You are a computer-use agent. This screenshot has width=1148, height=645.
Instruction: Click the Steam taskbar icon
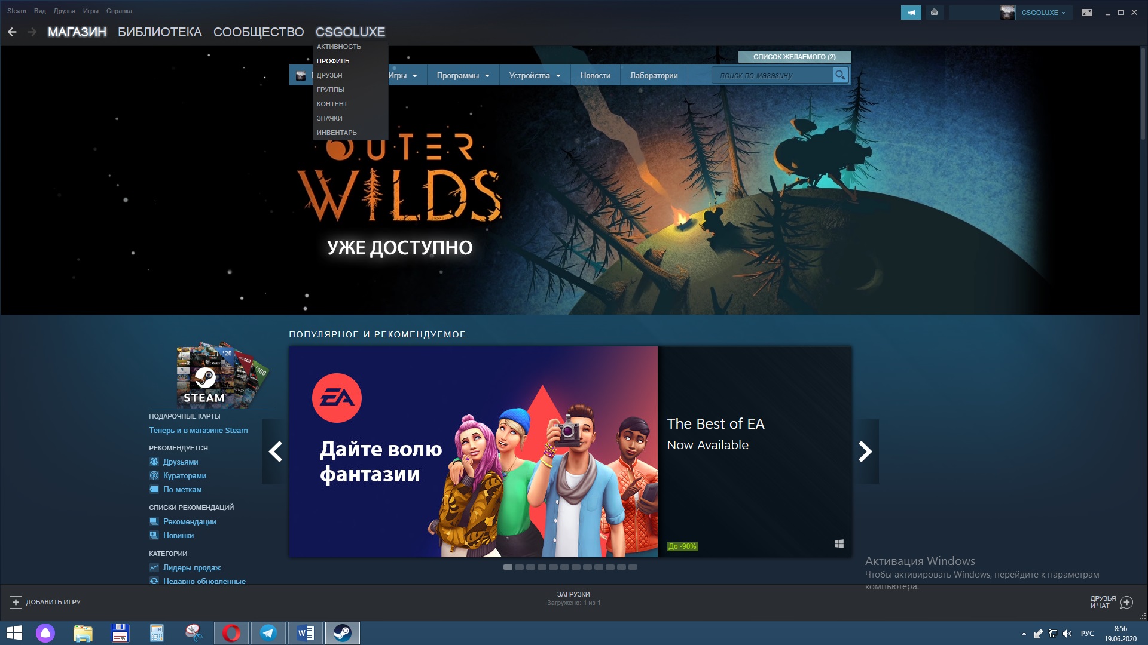[343, 633]
